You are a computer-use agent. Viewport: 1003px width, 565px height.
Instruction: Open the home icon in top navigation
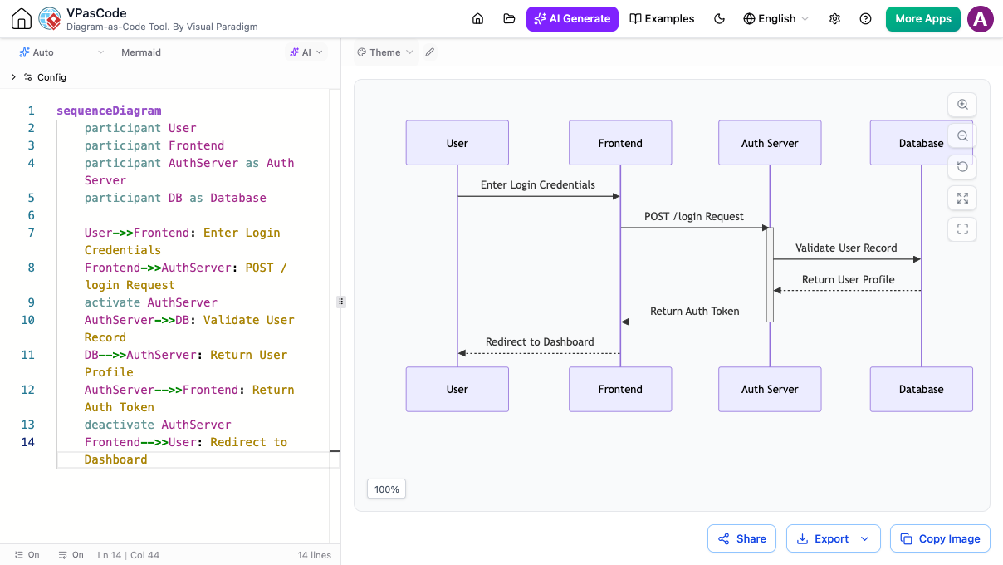point(477,18)
